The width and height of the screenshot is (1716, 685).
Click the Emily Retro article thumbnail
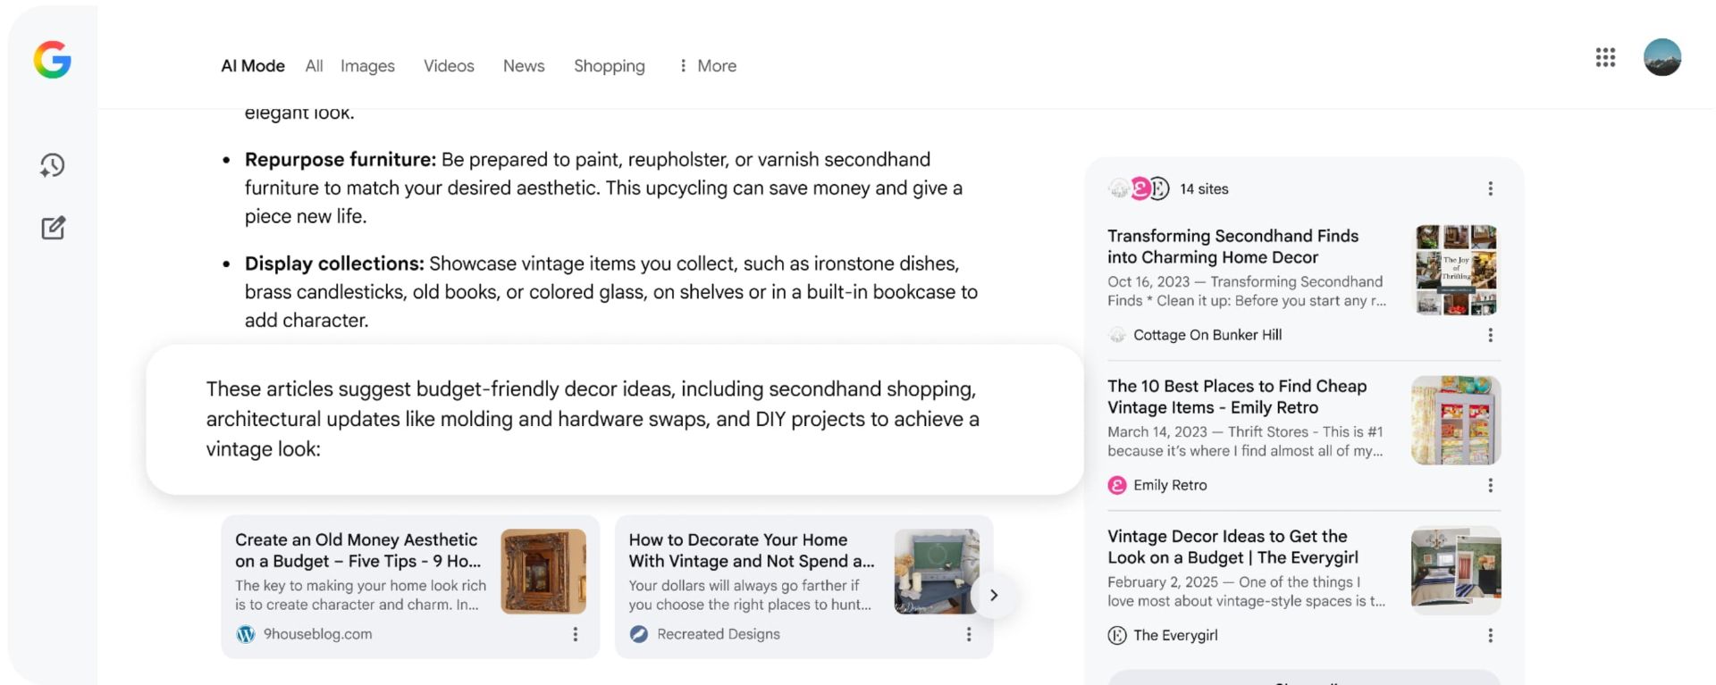click(1455, 421)
